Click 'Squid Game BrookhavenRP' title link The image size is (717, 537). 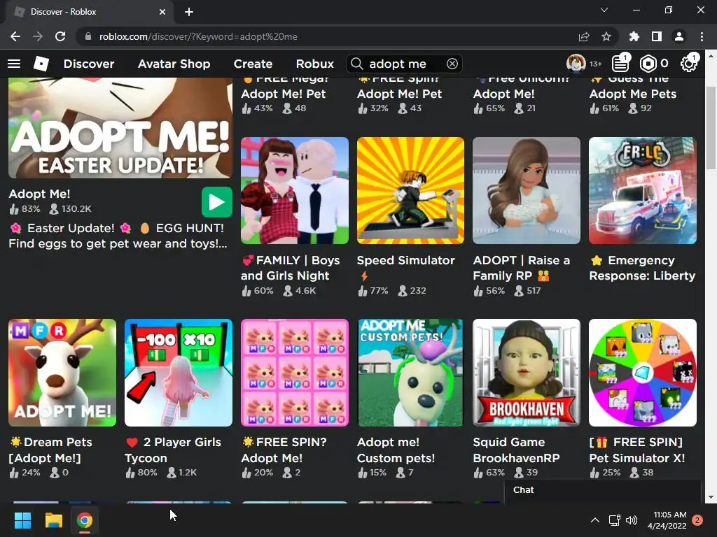tap(516, 450)
